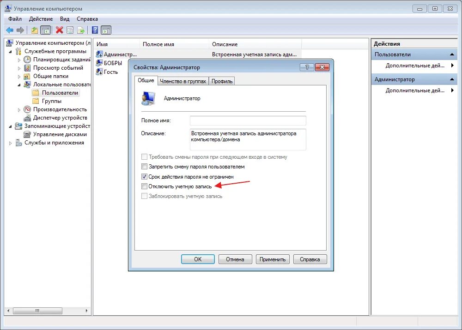
Task: Click the Запоминающие устройства icon
Action: (x=18, y=126)
